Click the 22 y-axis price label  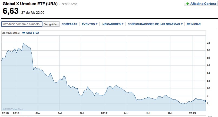tap(208, 43)
